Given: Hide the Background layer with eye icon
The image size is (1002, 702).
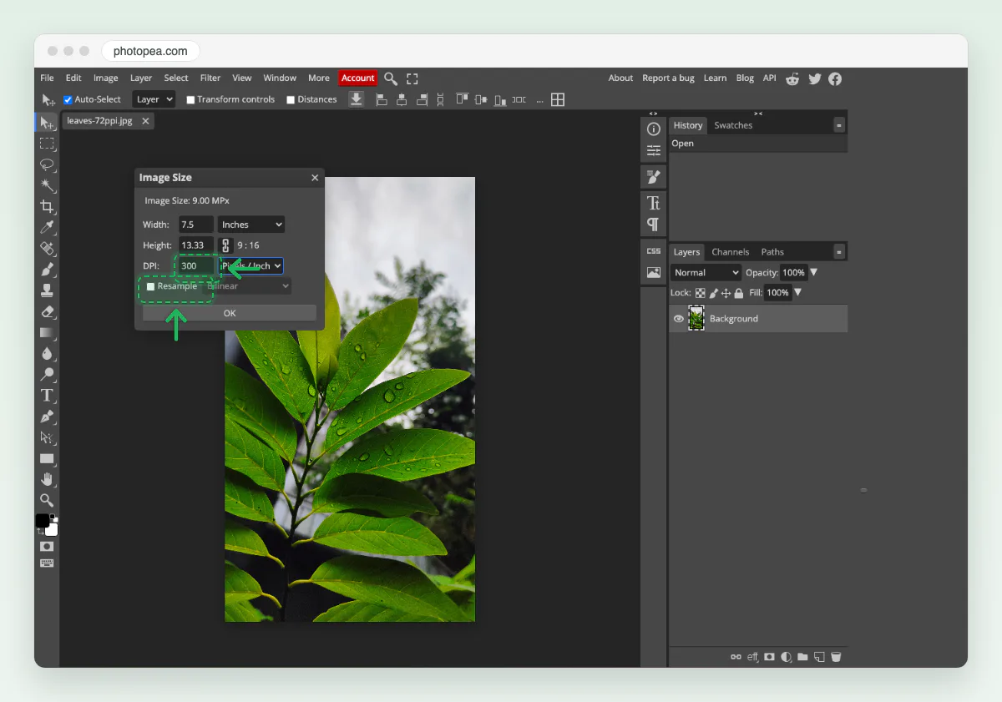Looking at the screenshot, I should [x=679, y=319].
